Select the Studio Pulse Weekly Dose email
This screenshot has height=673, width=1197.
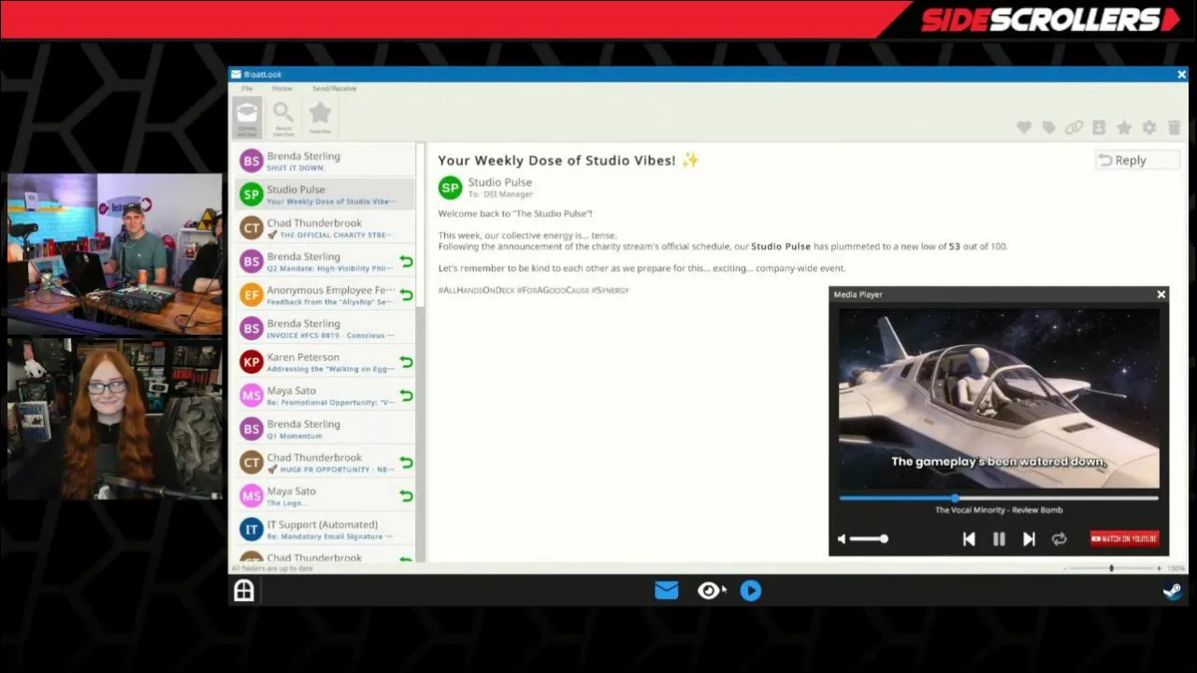click(325, 194)
